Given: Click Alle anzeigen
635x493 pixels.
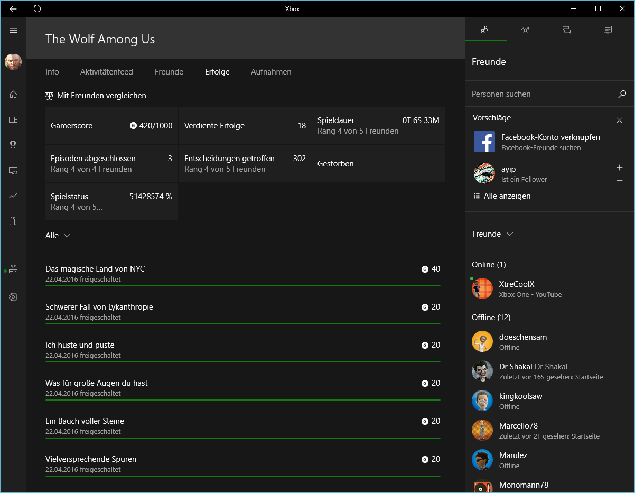Looking at the screenshot, I should tap(507, 196).
